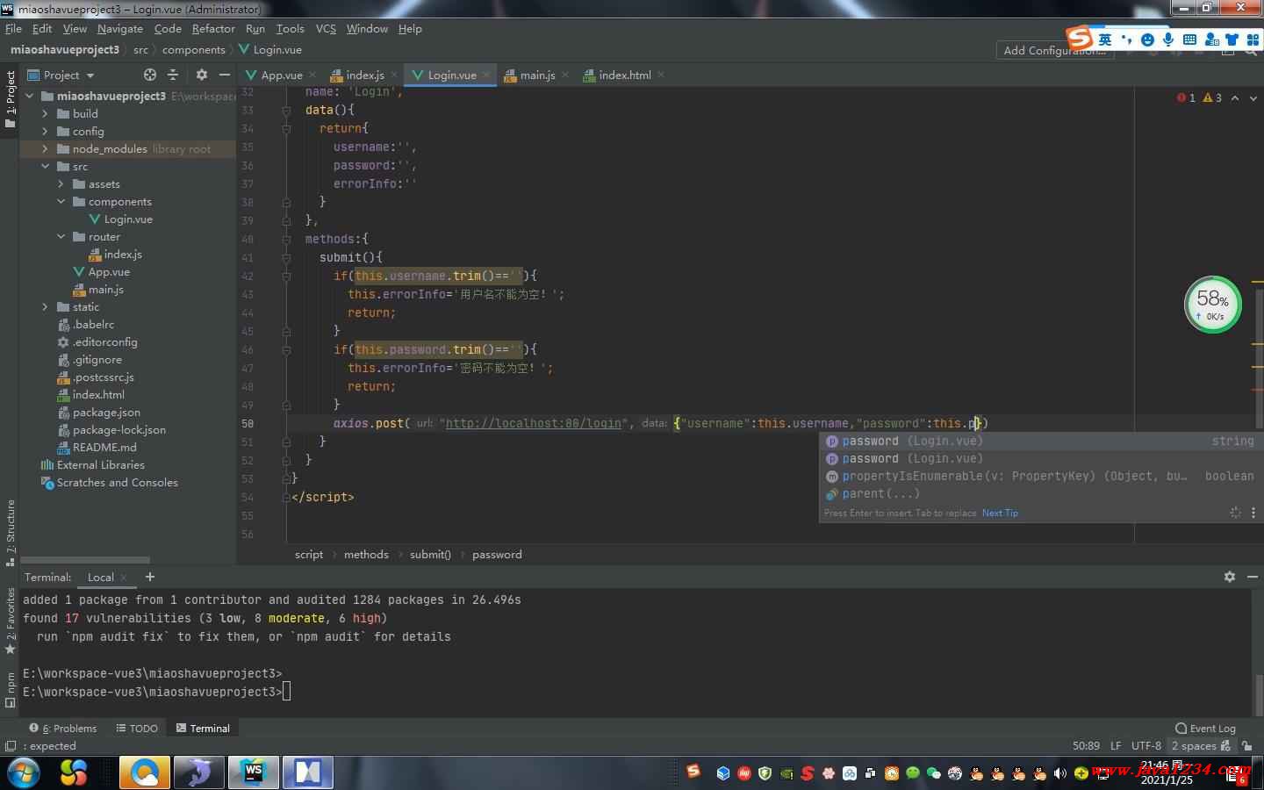Close the index.html editor tab
Screen dimensions: 1264x790
pos(661,75)
